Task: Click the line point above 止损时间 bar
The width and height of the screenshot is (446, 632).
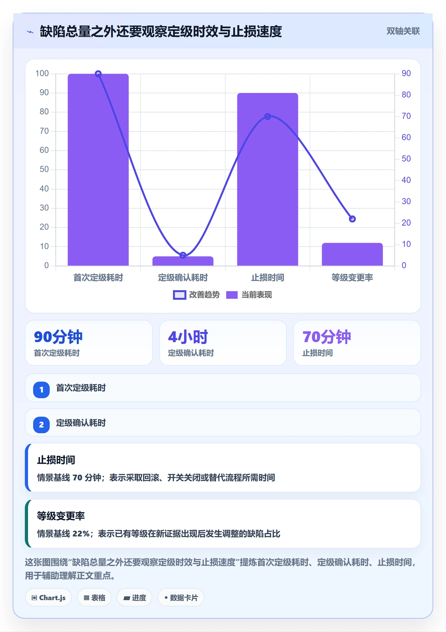Action: pyautogui.click(x=268, y=117)
